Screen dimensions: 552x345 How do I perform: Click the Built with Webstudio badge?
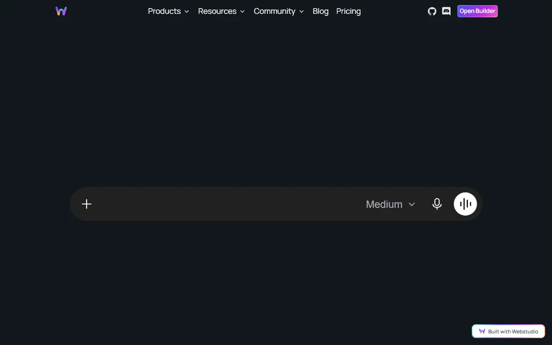click(x=508, y=331)
